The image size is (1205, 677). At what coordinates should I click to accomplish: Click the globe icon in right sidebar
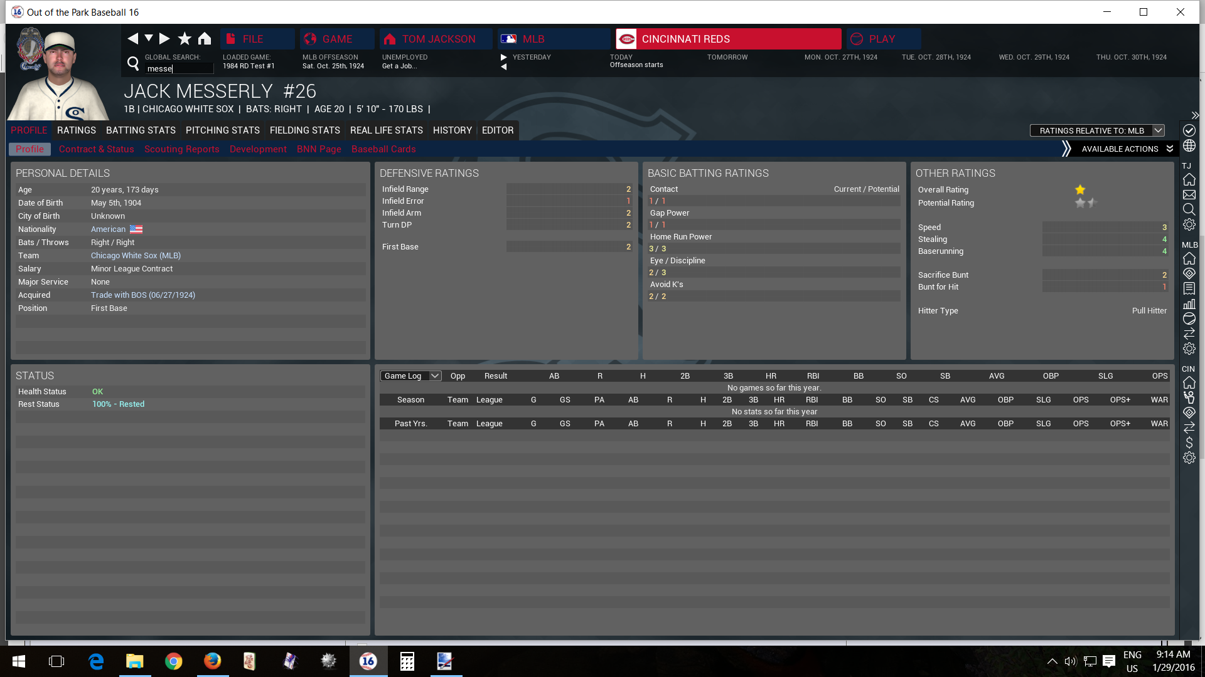[x=1189, y=145]
